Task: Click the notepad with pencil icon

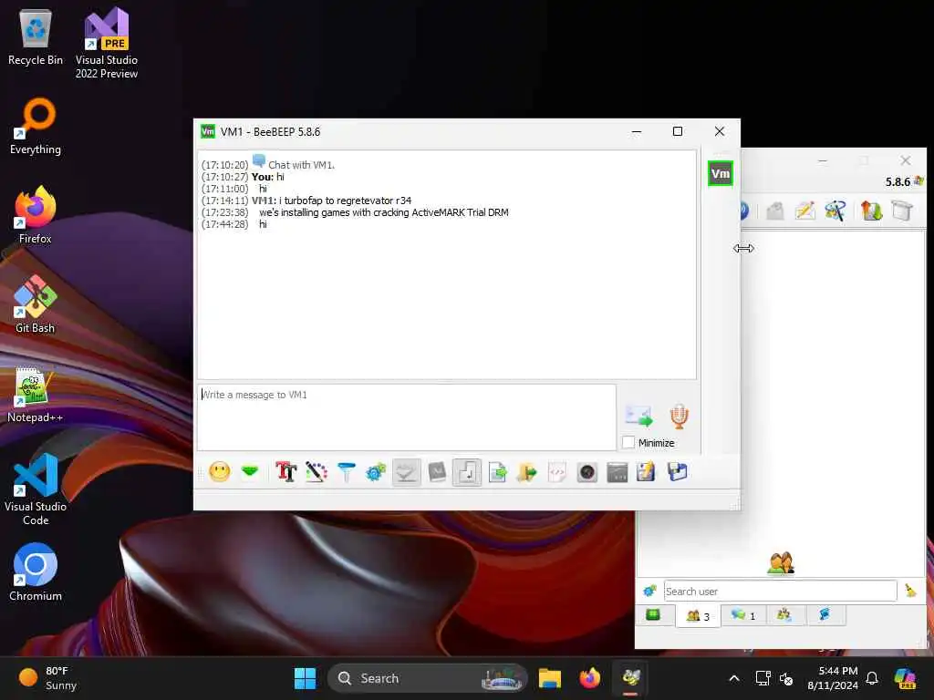Action: [x=647, y=472]
